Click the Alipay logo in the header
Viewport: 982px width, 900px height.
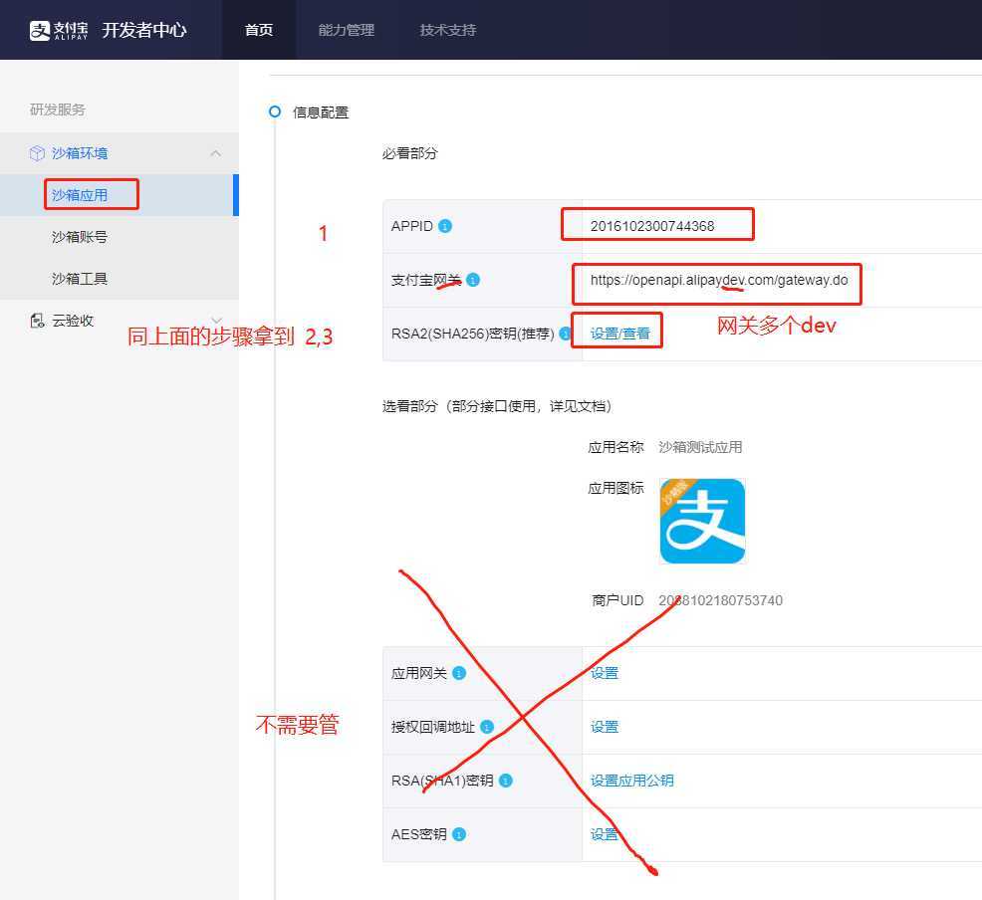[59, 30]
